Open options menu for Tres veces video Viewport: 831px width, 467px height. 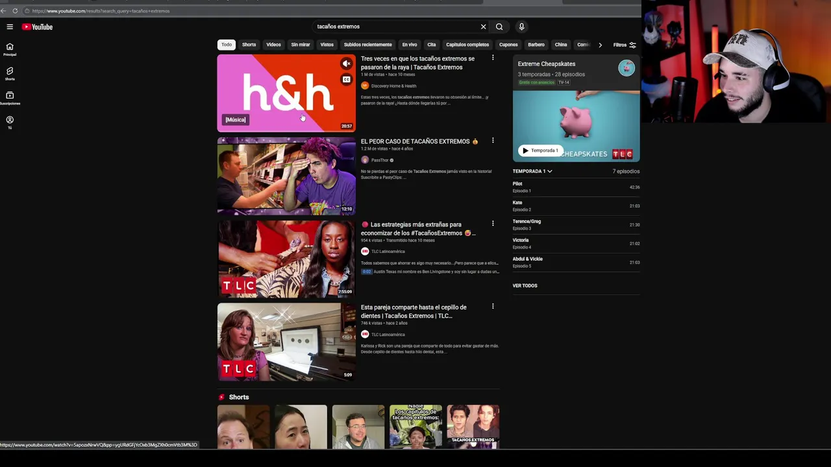click(x=493, y=58)
